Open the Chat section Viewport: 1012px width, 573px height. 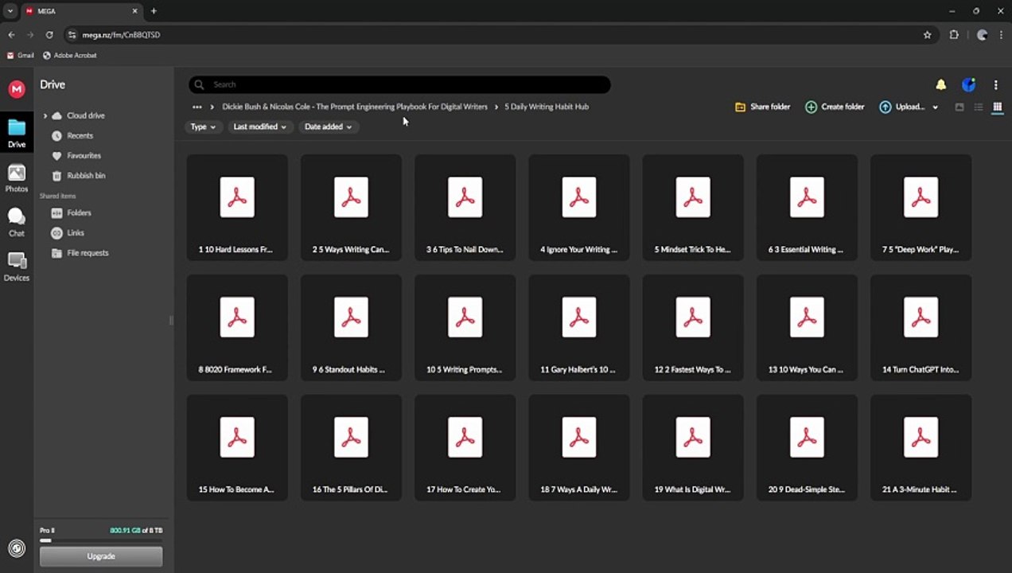(17, 222)
